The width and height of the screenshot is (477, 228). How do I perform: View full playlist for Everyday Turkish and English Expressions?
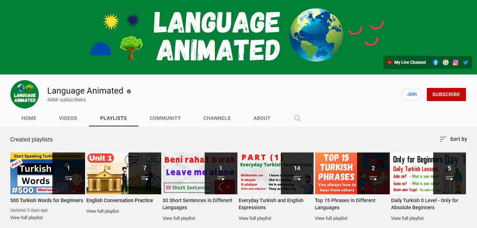tap(255, 218)
